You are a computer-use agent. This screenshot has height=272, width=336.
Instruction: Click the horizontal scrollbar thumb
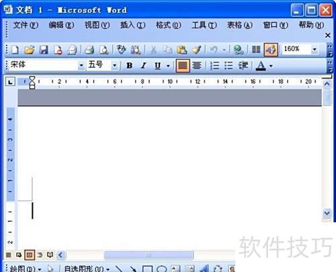coord(149,255)
